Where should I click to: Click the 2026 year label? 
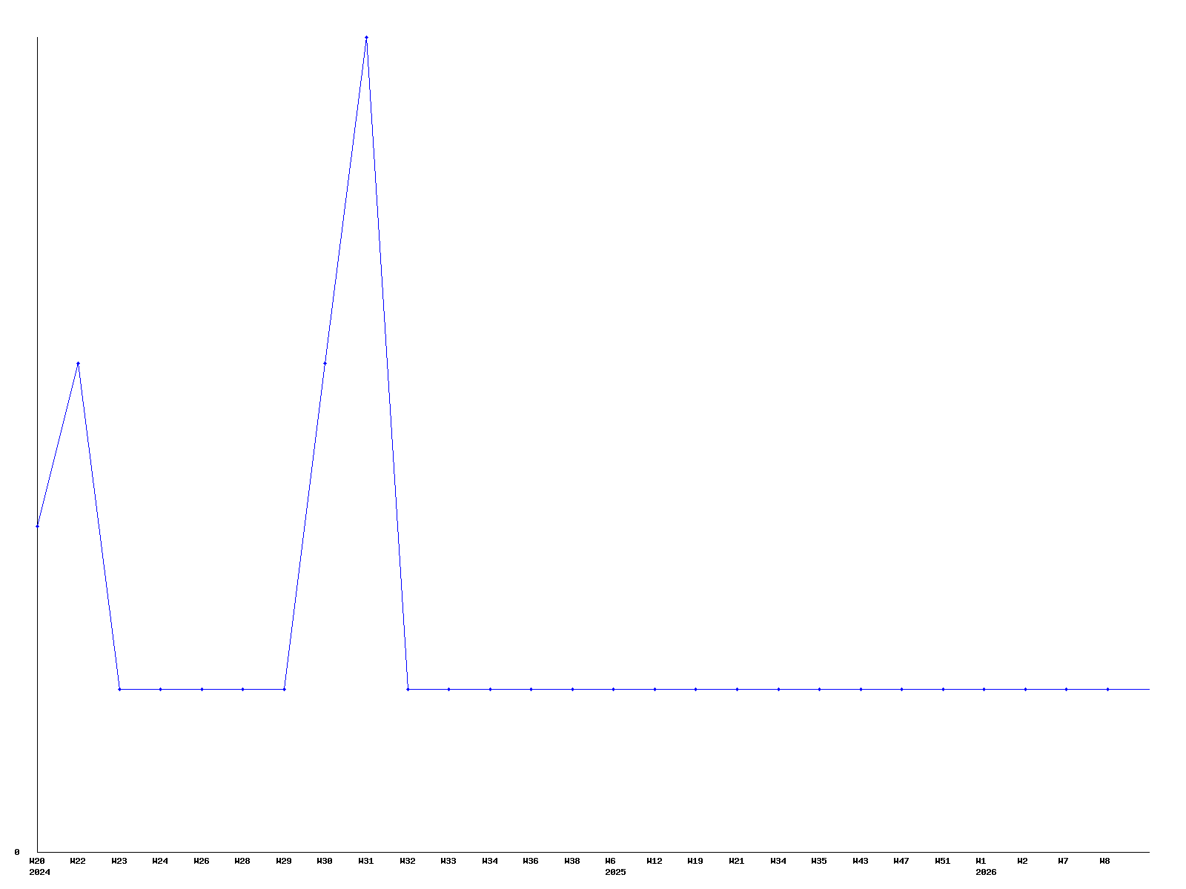click(x=986, y=872)
